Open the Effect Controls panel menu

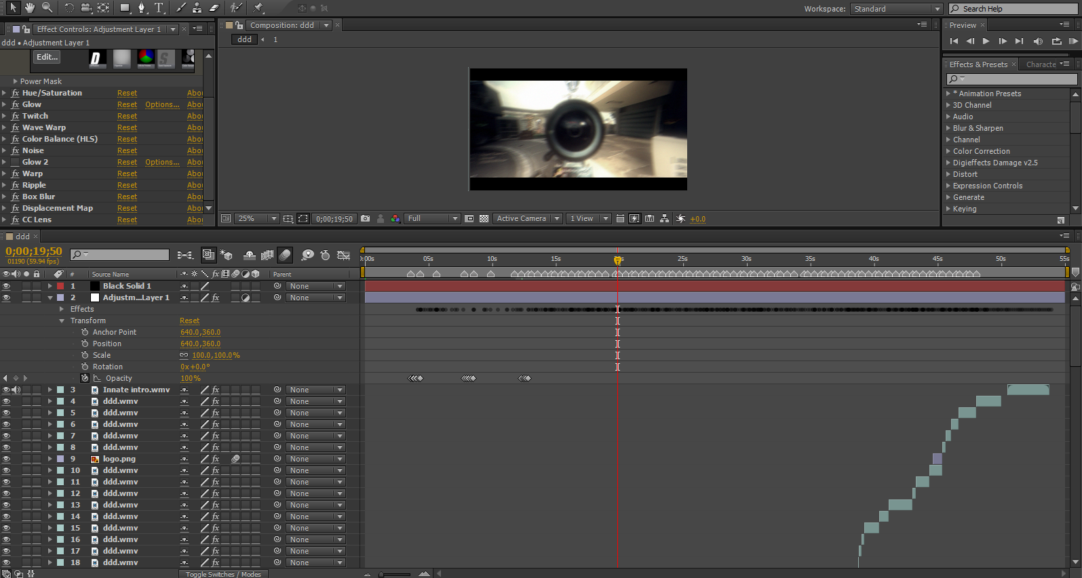(197, 28)
